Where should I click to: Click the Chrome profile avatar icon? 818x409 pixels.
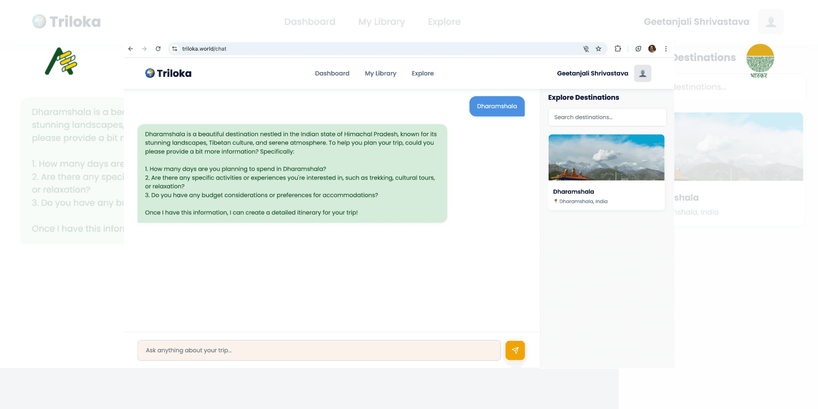652,49
